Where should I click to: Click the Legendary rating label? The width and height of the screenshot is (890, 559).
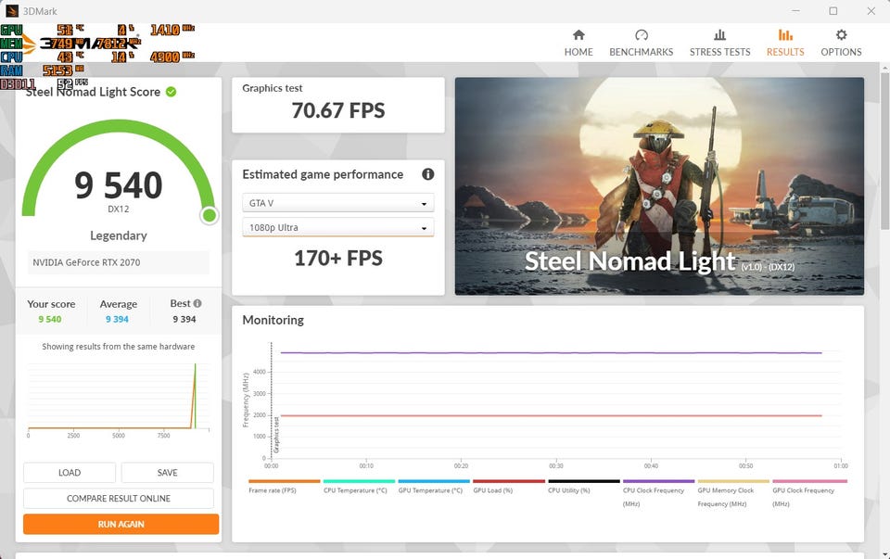point(119,235)
